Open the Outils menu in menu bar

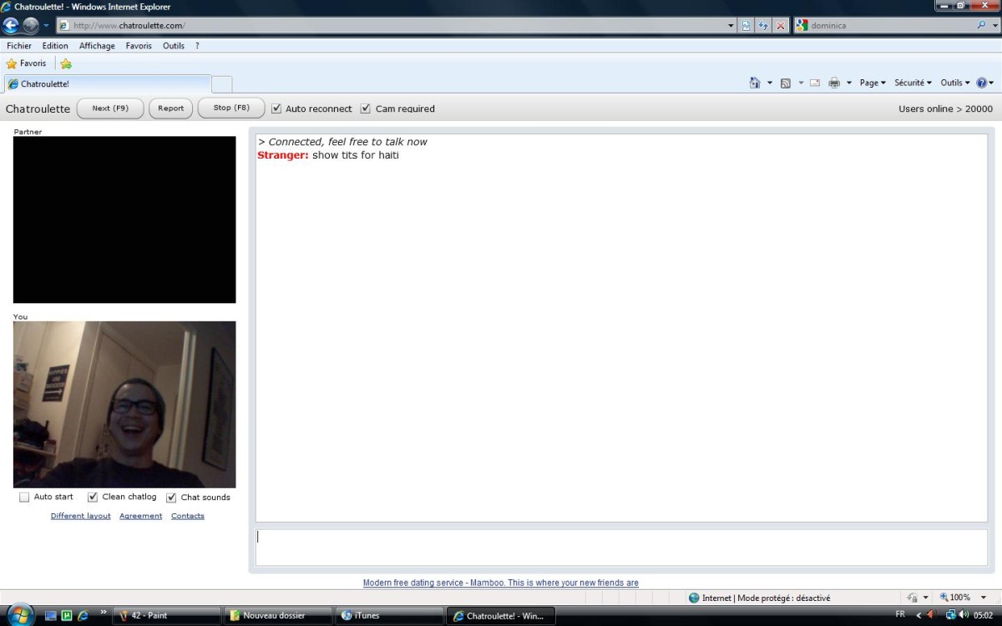click(x=174, y=46)
